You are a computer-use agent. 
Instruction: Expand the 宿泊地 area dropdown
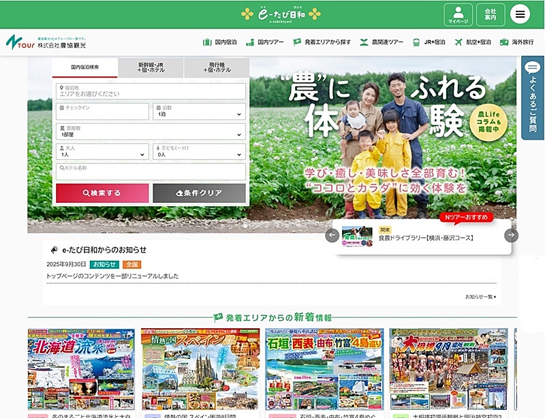click(x=150, y=92)
